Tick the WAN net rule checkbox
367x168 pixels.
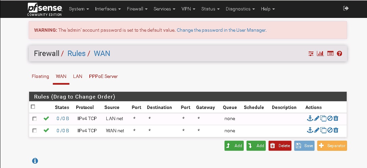[35, 131]
